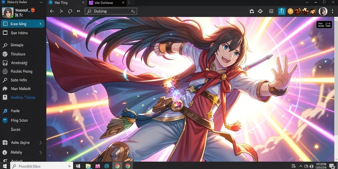Open the 'Archicy Tlaime' link in sidebar

click(23, 97)
